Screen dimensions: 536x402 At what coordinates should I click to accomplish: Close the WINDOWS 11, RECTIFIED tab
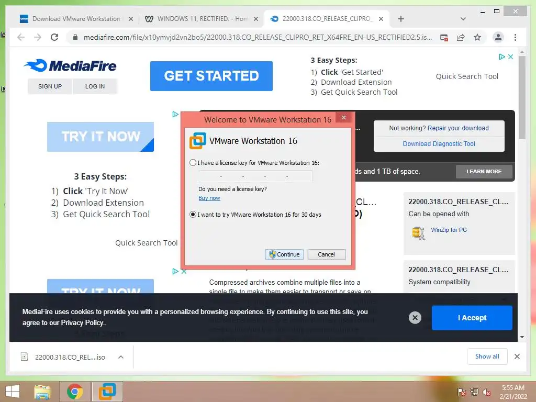(255, 19)
